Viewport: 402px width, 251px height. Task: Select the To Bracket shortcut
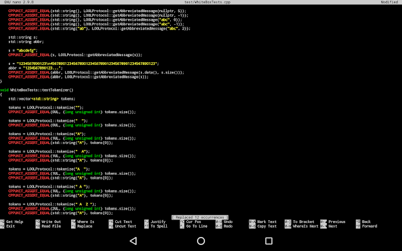coord(299,222)
